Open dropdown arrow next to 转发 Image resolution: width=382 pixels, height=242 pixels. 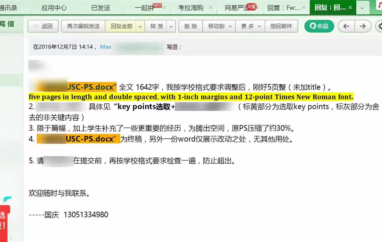click(171, 26)
